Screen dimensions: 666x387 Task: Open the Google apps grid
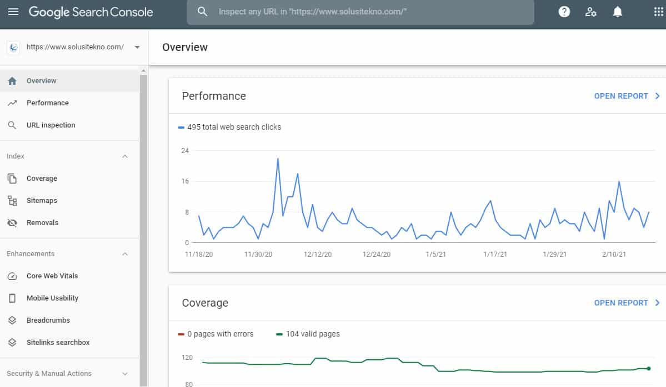pos(658,12)
